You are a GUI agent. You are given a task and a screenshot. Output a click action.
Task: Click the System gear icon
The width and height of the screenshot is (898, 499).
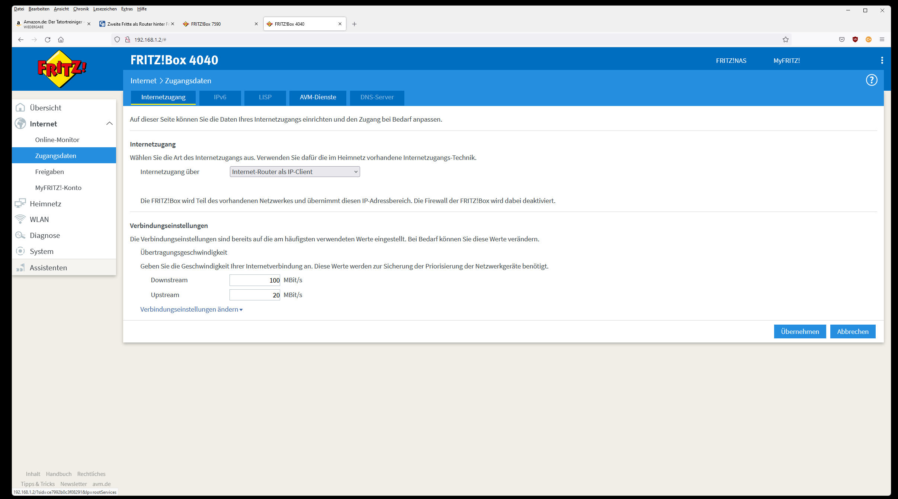coord(20,251)
